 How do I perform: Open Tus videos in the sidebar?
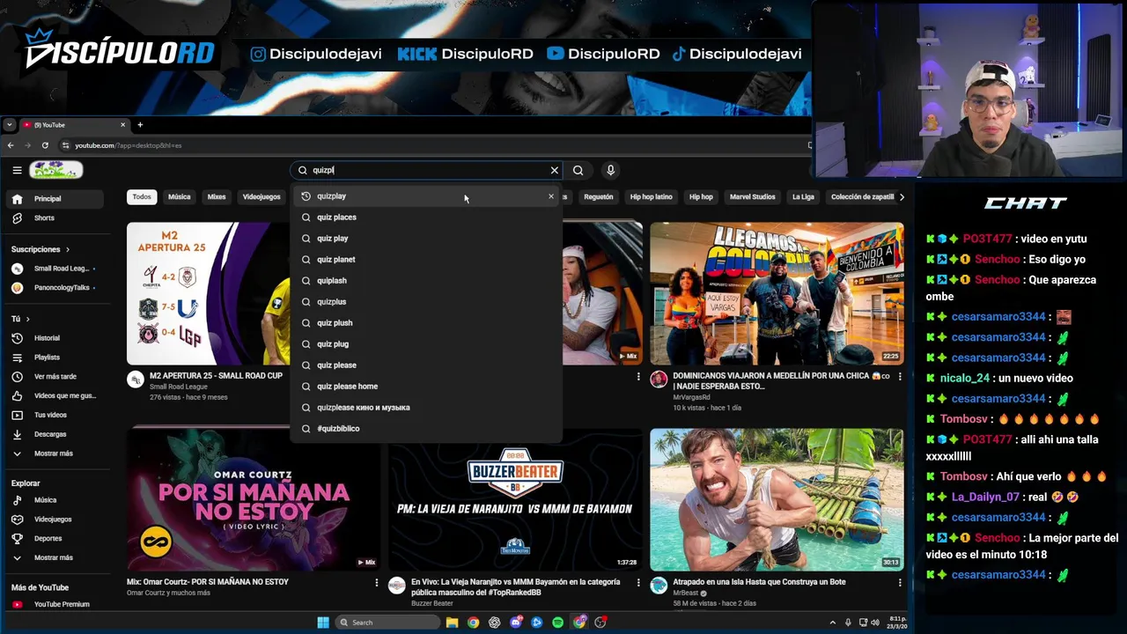click(x=53, y=415)
